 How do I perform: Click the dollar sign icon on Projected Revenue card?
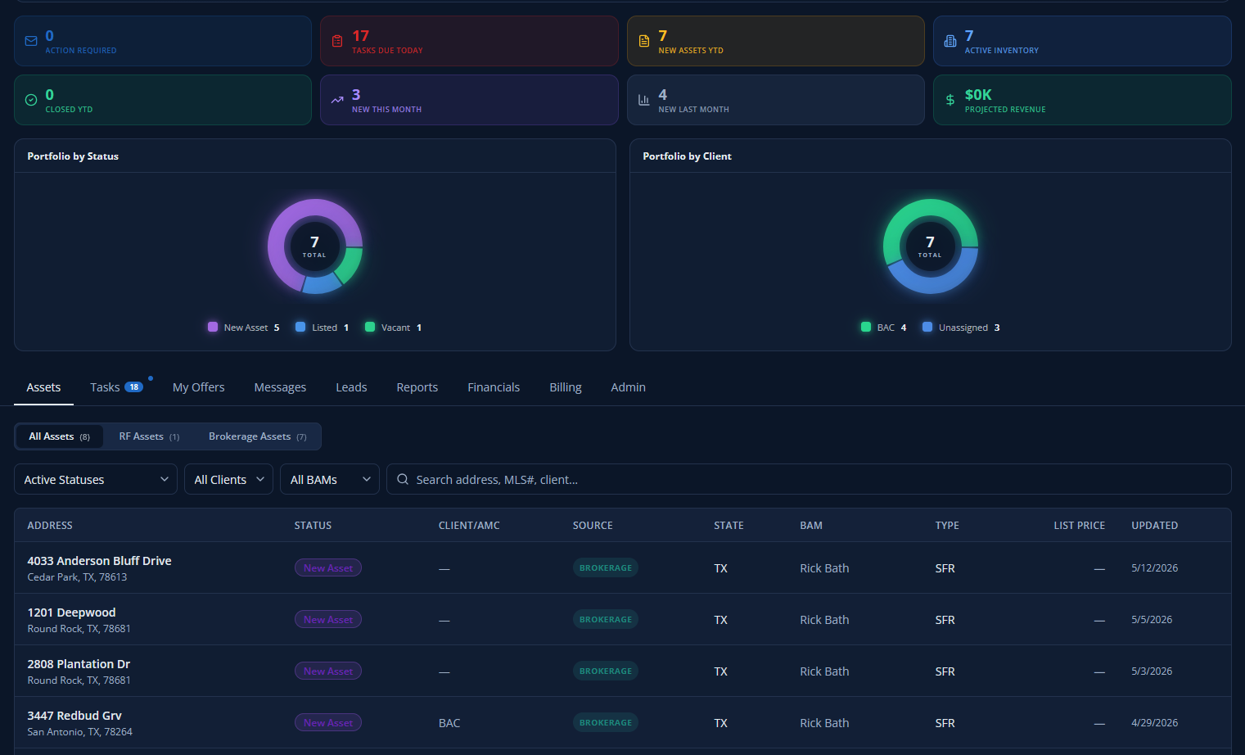coord(950,100)
